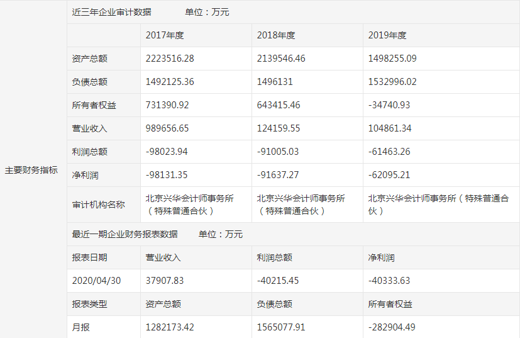Screen dimensions: 520x338
Task: Select the first 负债总额 row label under 近三年企业审计数据
Action: point(89,82)
